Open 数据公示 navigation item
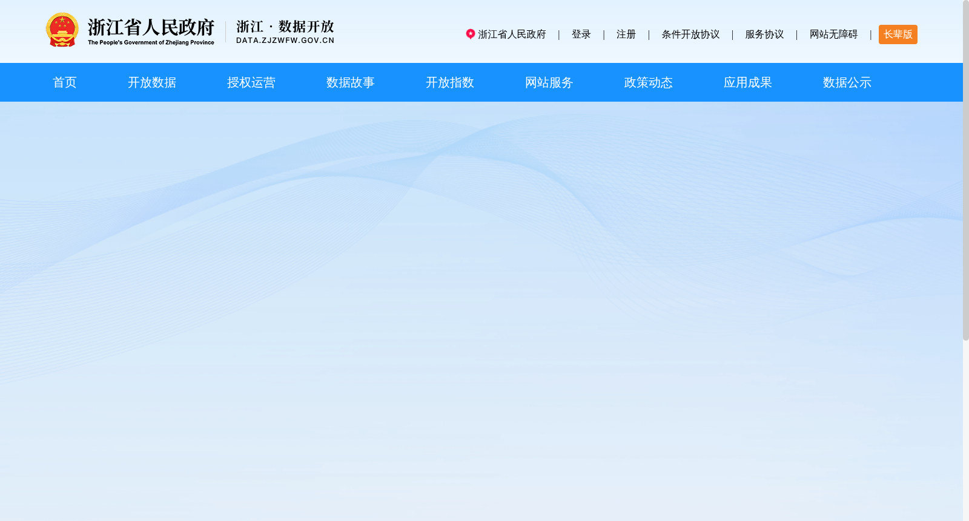Image resolution: width=969 pixels, height=521 pixels. pyautogui.click(x=847, y=82)
